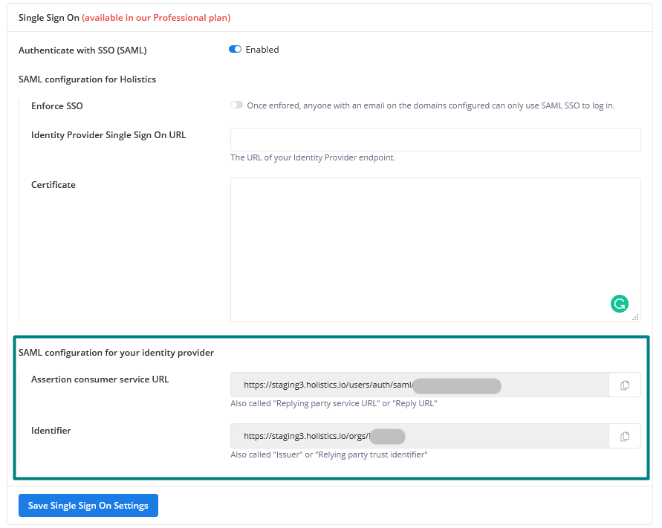Screen dimensions: 662x528
Task: Click the Enabled label beside SSO toggle
Action: (262, 50)
